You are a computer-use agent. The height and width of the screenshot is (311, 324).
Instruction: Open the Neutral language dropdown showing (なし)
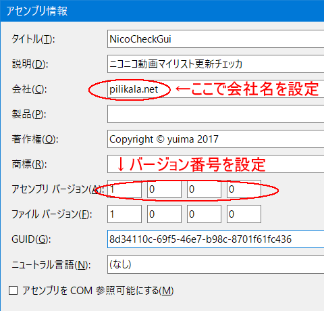[x=215, y=264]
